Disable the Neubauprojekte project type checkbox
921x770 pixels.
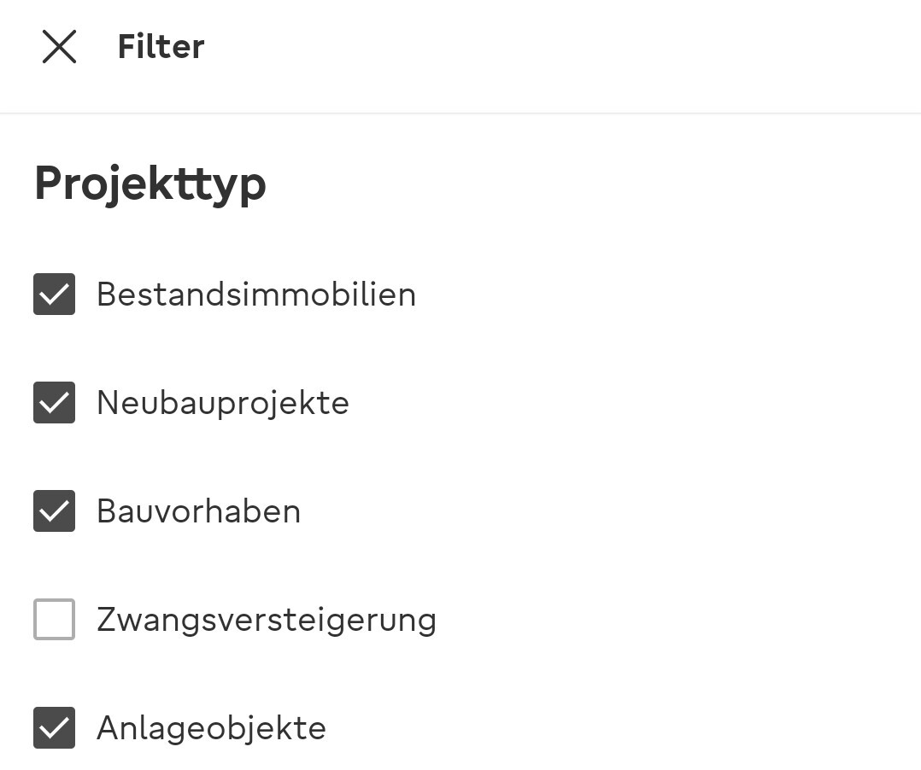(x=54, y=403)
